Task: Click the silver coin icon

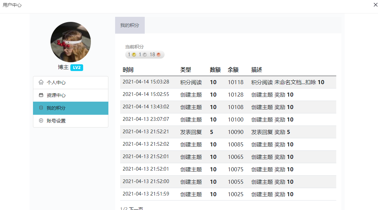Action: 145,55
